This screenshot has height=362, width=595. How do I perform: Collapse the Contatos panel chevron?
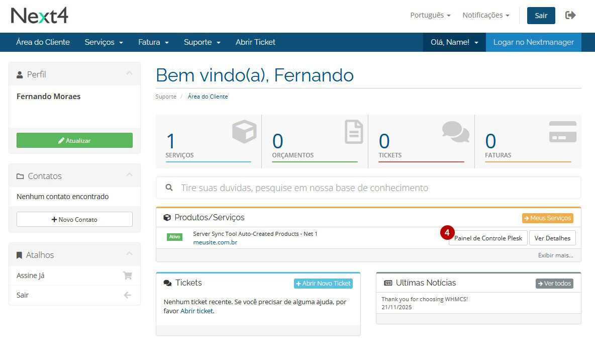129,175
